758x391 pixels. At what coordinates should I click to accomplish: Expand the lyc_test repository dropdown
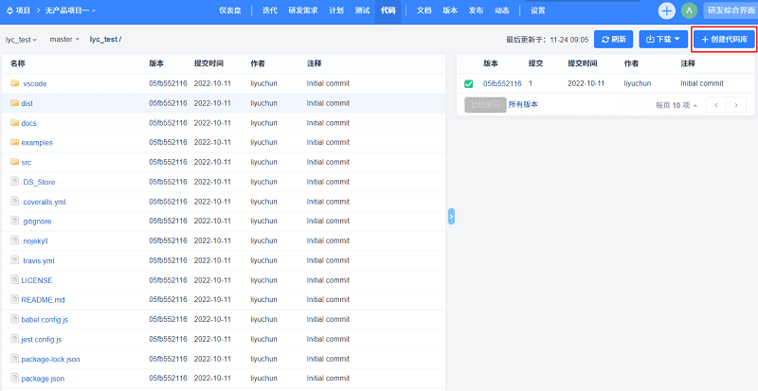21,40
